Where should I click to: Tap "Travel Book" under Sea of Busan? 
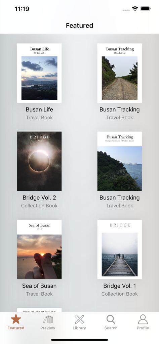pos(39,294)
